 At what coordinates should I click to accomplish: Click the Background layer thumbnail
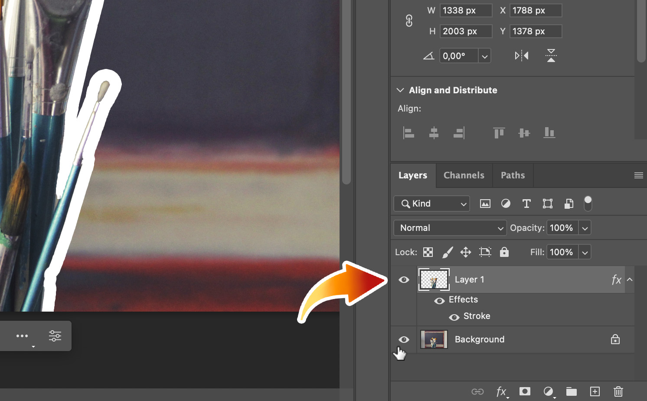(434, 339)
